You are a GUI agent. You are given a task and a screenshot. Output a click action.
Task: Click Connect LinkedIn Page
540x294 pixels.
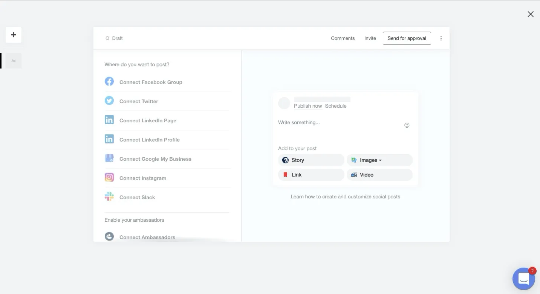[x=148, y=120]
